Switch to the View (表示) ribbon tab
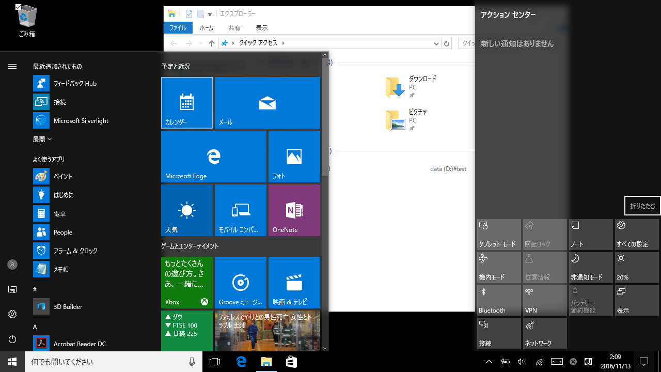The height and width of the screenshot is (372, 661). [x=262, y=28]
